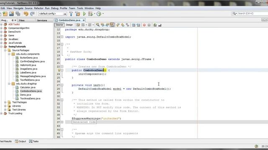Click the Uncomment icon in the editor toolbar
This screenshot has height=150, width=268.
(x=160, y=25)
